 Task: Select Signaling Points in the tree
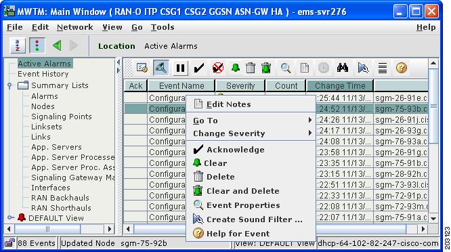tap(62, 117)
